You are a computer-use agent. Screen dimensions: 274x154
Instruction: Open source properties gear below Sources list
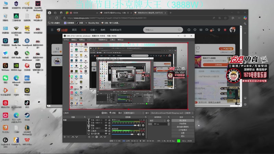tap(97, 137)
